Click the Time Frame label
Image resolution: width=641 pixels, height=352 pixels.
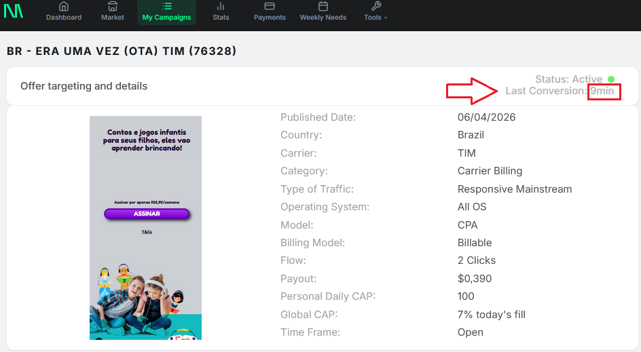(x=310, y=332)
